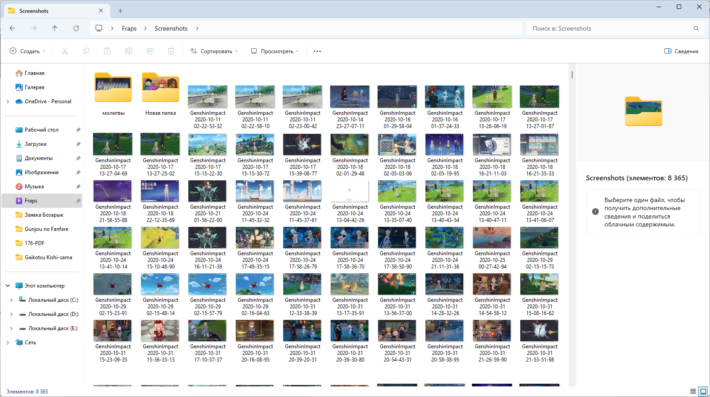Viewport: 710px width, 397px height.
Task: Select Fraps folder in sidebar
Action: tap(42, 201)
